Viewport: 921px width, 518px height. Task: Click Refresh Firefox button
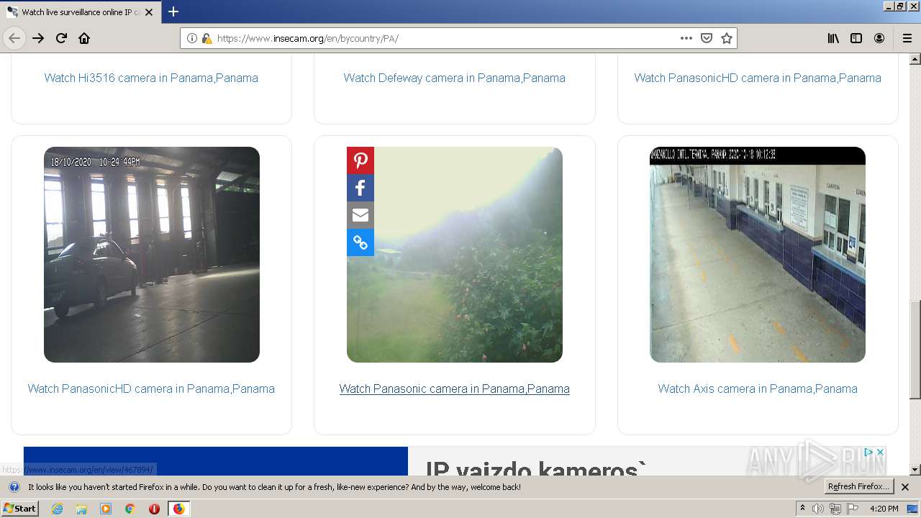click(x=859, y=487)
